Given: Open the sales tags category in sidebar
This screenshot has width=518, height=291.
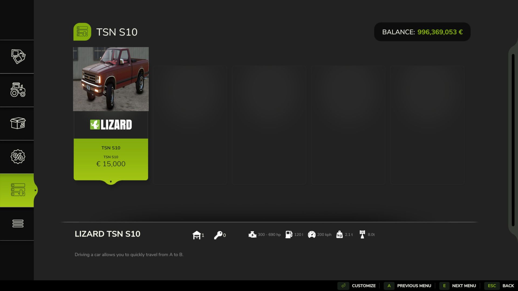Looking at the screenshot, I should (x=18, y=57).
